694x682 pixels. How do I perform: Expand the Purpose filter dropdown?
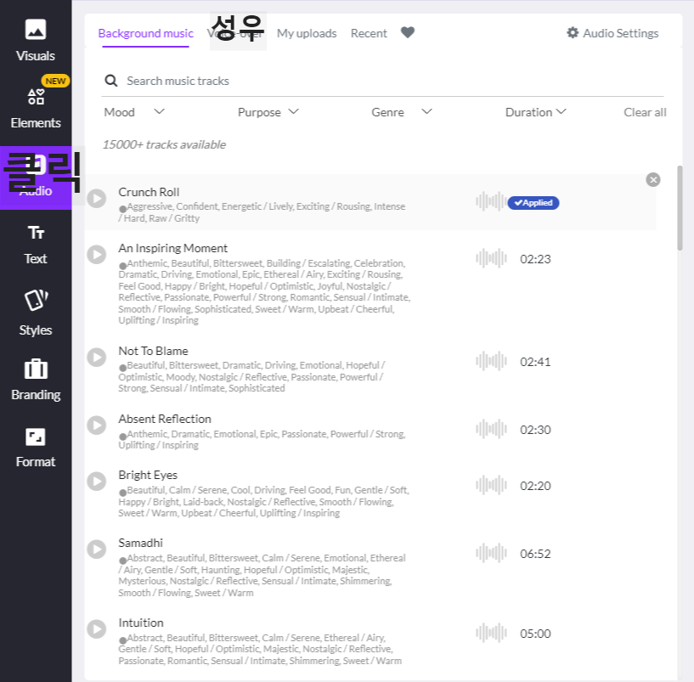point(268,112)
